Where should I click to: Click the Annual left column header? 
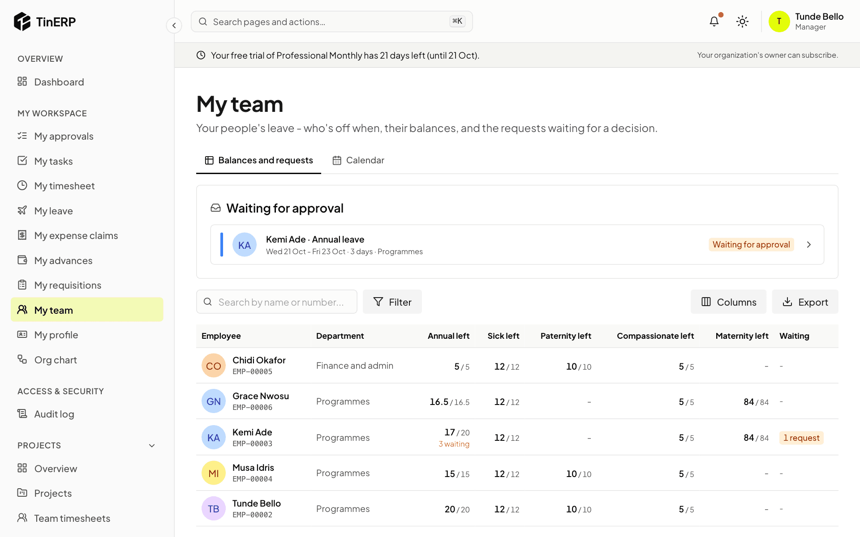click(448, 336)
